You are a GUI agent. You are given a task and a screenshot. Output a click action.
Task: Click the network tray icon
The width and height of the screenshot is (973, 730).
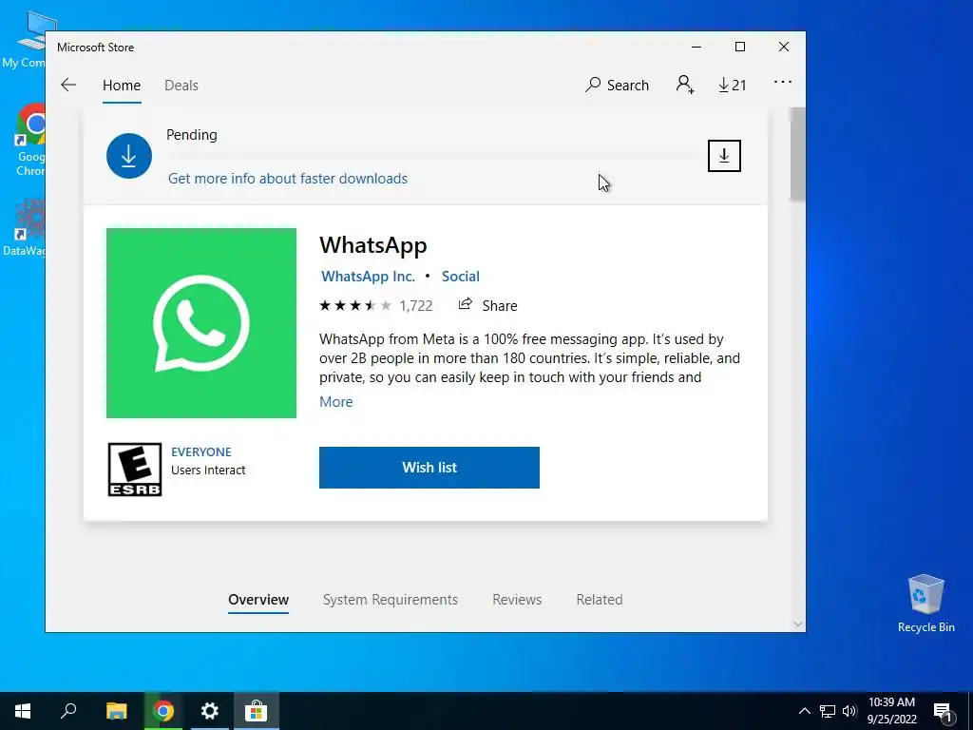coord(828,711)
